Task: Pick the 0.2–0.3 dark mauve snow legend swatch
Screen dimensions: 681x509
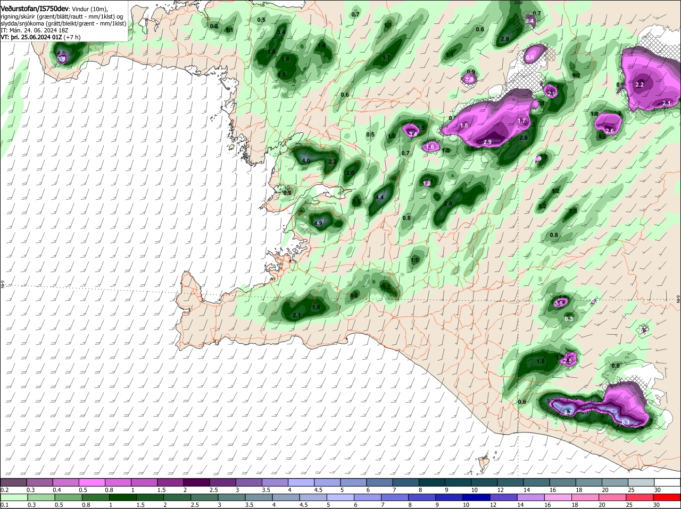Action: [14, 482]
